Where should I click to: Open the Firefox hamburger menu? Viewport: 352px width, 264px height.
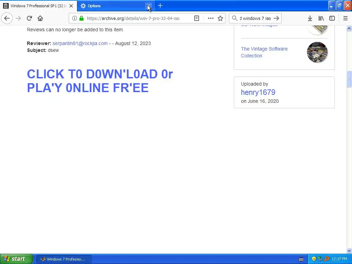345,18
